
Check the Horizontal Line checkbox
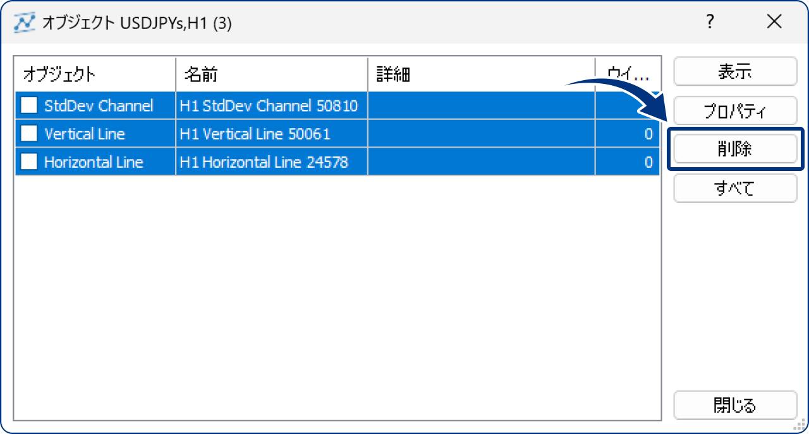point(29,162)
